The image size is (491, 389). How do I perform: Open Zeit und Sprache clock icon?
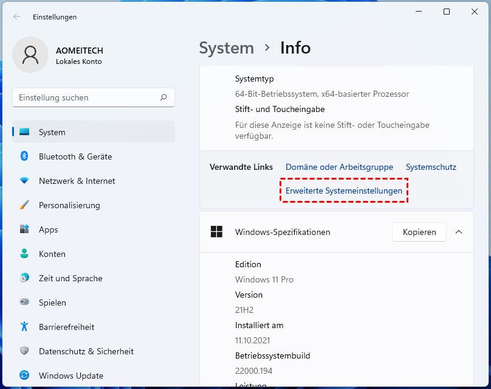tap(24, 278)
